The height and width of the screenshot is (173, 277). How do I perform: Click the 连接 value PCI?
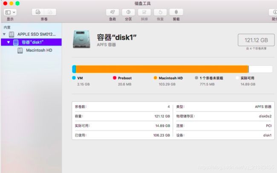(269, 126)
